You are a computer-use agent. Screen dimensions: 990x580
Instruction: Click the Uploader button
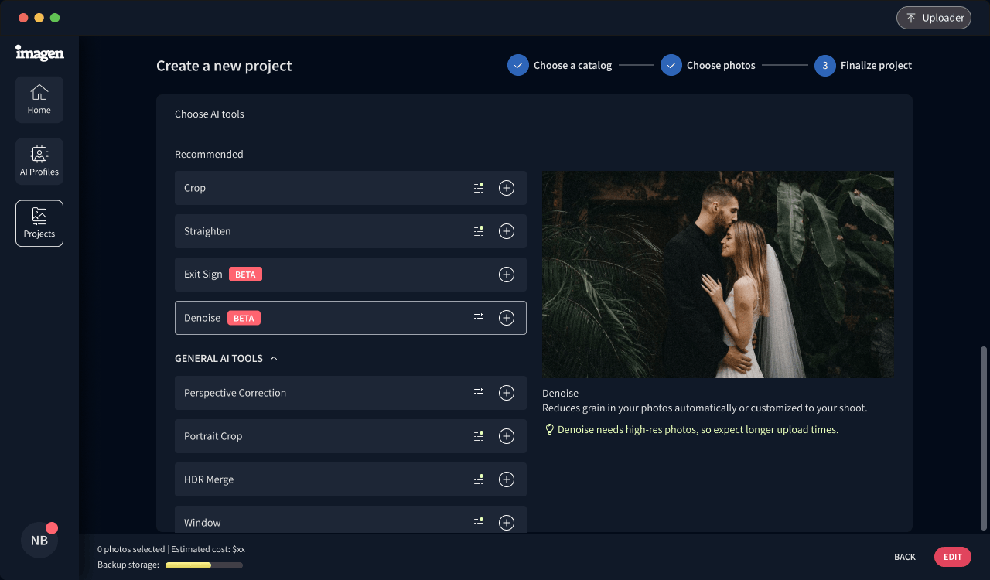[x=934, y=18]
